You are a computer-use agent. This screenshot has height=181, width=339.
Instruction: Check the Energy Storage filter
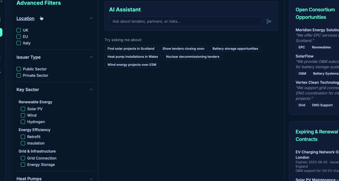[x=23, y=164]
